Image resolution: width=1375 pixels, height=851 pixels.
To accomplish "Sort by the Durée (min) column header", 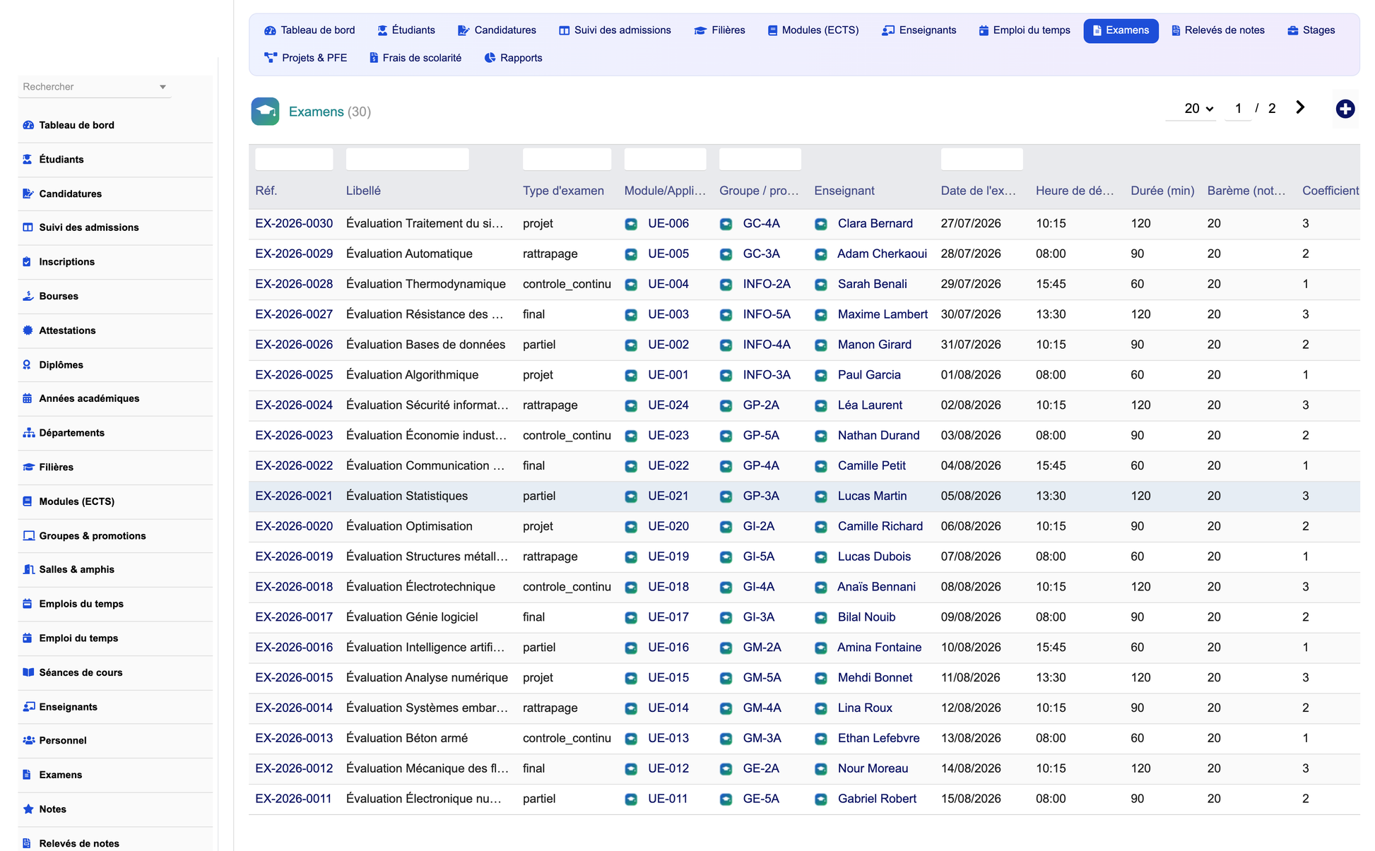I will (x=1162, y=191).
